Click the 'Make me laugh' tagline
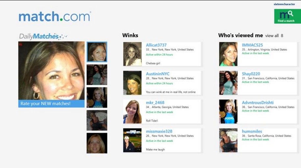The image size is (301, 168). (x=155, y=149)
